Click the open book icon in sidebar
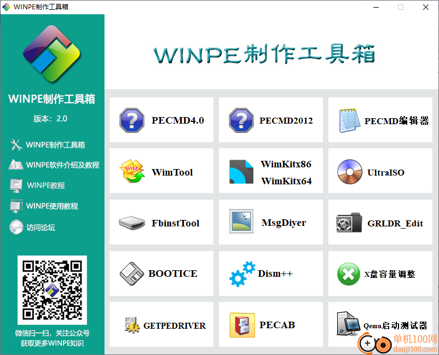The height and width of the screenshot is (355, 439). (16, 165)
